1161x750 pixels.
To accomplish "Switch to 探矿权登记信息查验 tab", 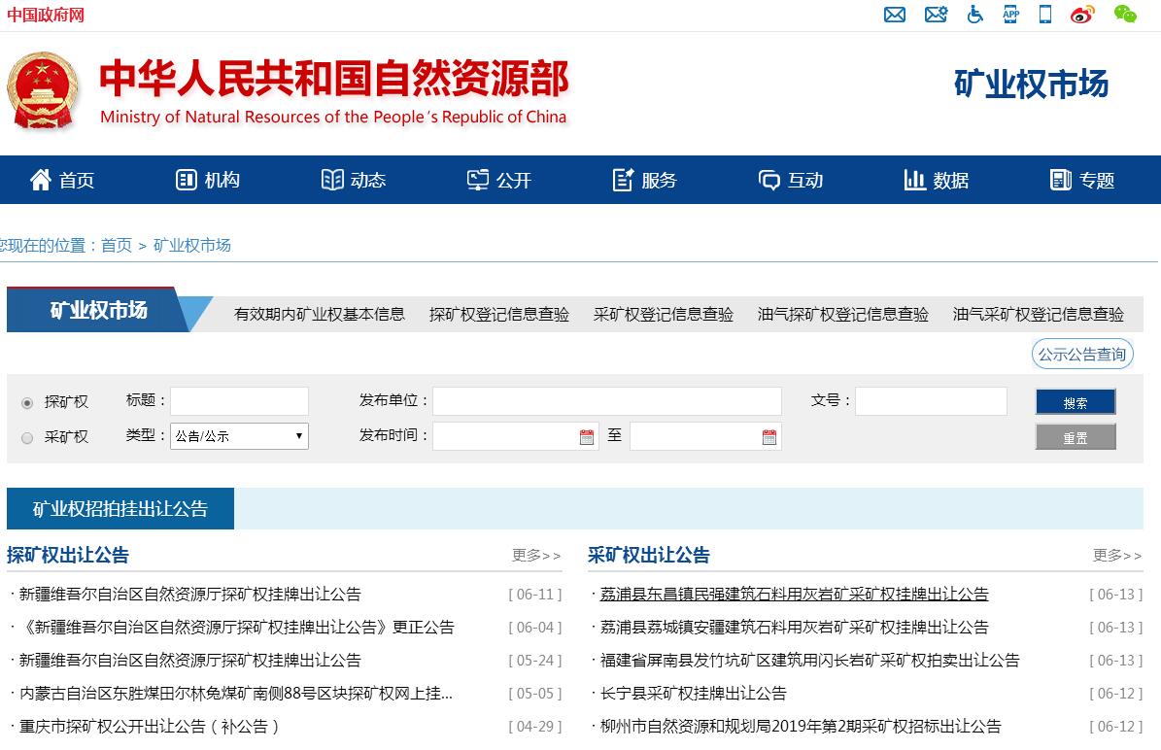I will [x=499, y=314].
